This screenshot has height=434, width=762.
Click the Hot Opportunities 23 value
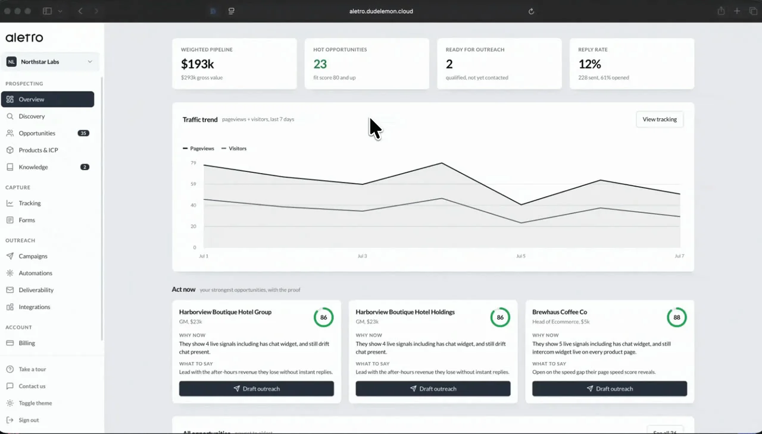(x=320, y=64)
